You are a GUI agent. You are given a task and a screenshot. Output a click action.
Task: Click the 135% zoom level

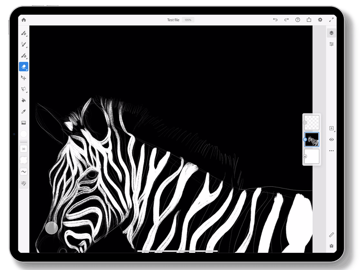(188, 20)
